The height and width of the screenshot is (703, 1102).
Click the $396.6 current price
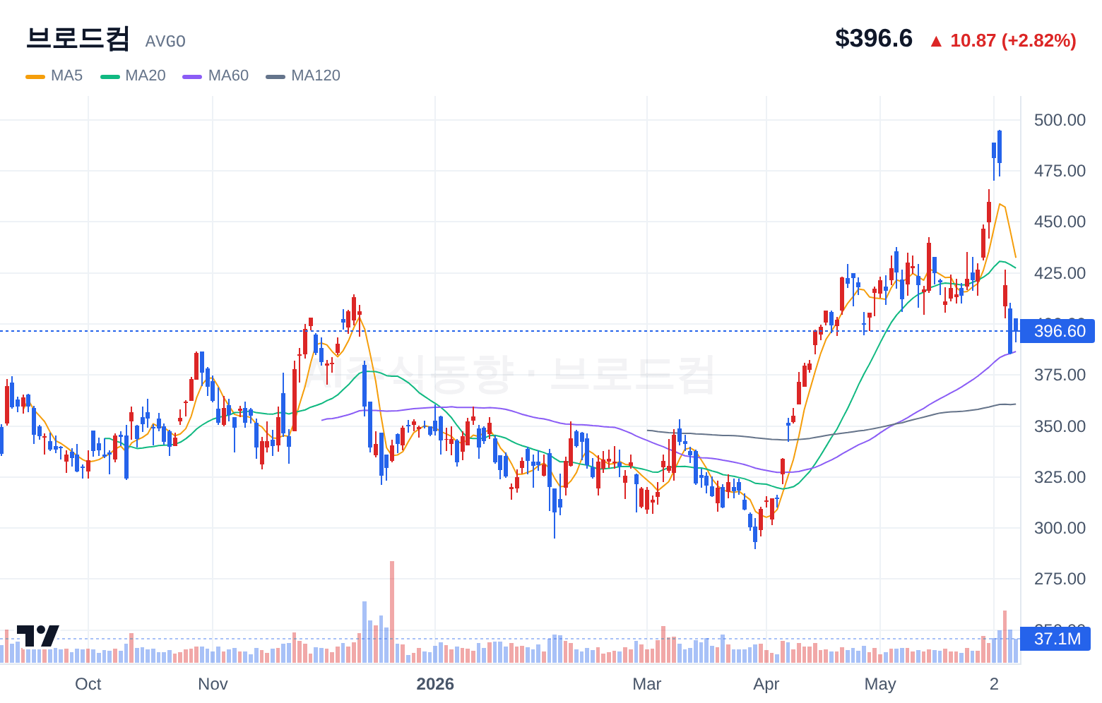pos(874,39)
